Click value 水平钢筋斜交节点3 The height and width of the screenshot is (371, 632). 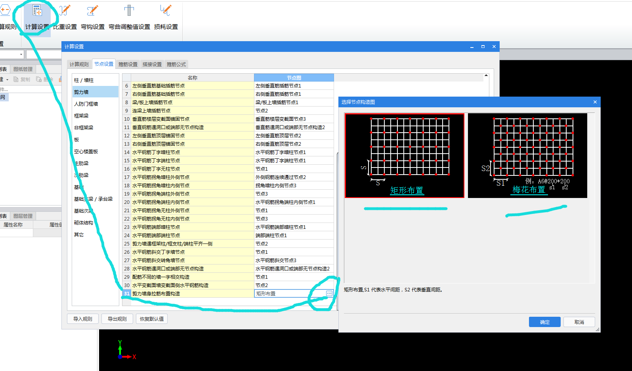coord(294,260)
